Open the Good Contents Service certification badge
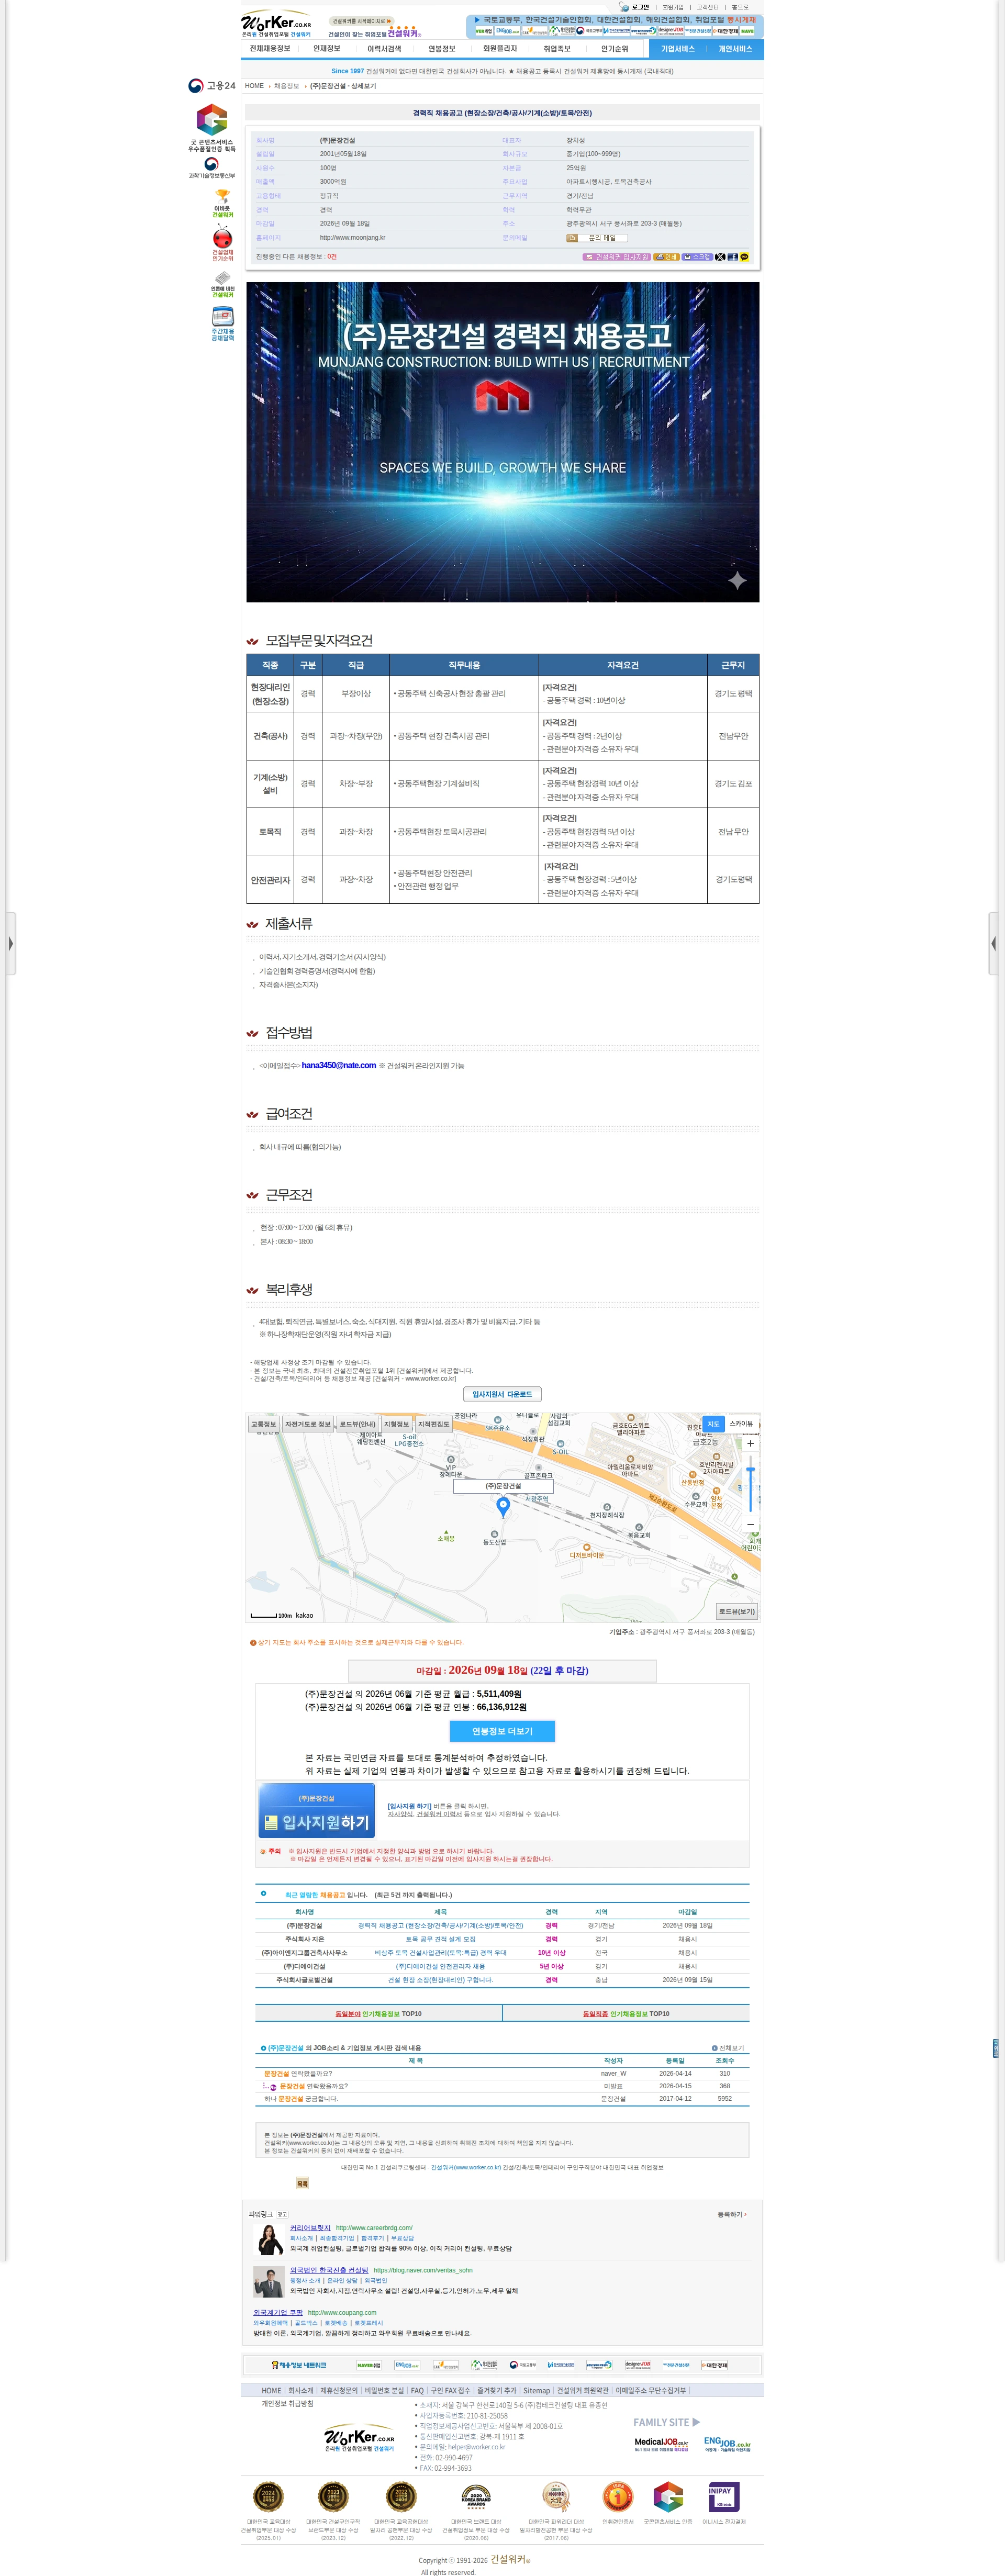This screenshot has width=1005, height=2576. click(211, 127)
